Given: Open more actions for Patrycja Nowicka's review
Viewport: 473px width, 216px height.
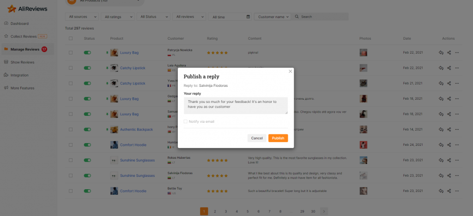Looking at the screenshot, I should click(x=457, y=53).
